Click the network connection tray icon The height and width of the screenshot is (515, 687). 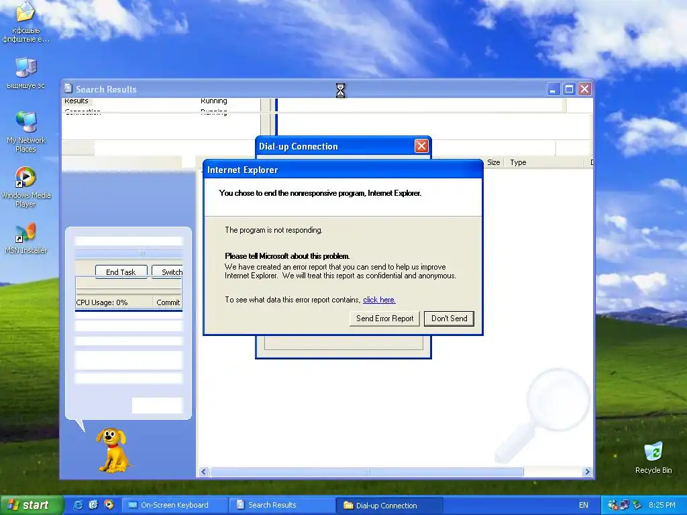point(624,505)
